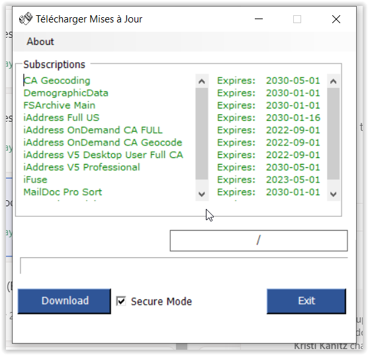The width and height of the screenshot is (368, 355).
Task: Toggle the Secure Mode checkbox
Action: (121, 301)
